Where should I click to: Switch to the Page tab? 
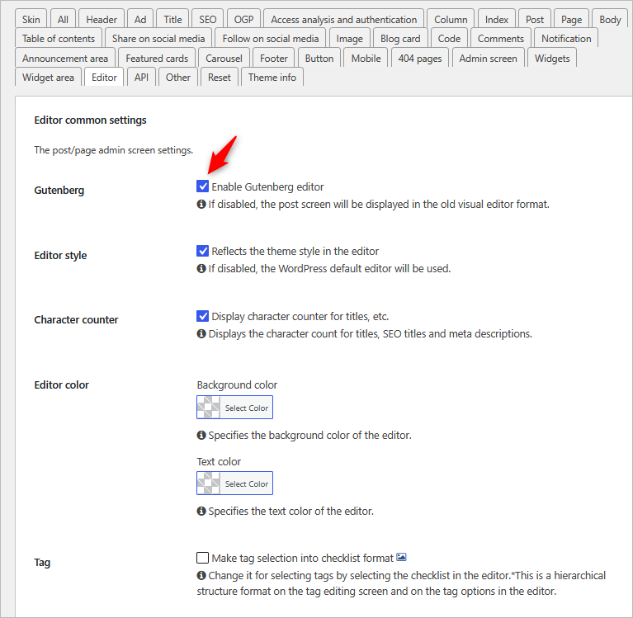(571, 19)
